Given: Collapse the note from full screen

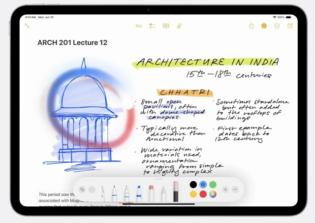Looking at the screenshot, I should point(27,26).
